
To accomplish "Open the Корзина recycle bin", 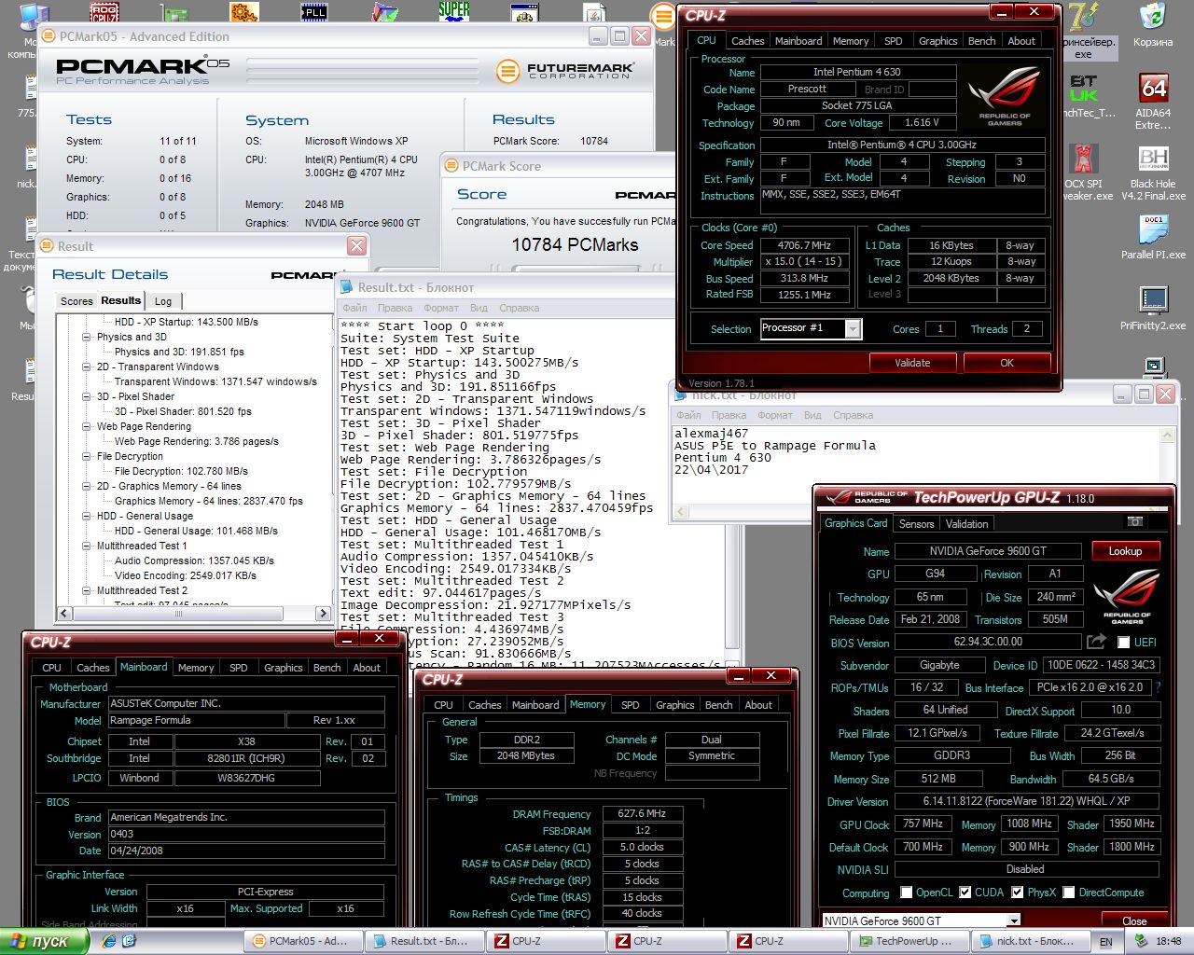I will (x=1153, y=25).
